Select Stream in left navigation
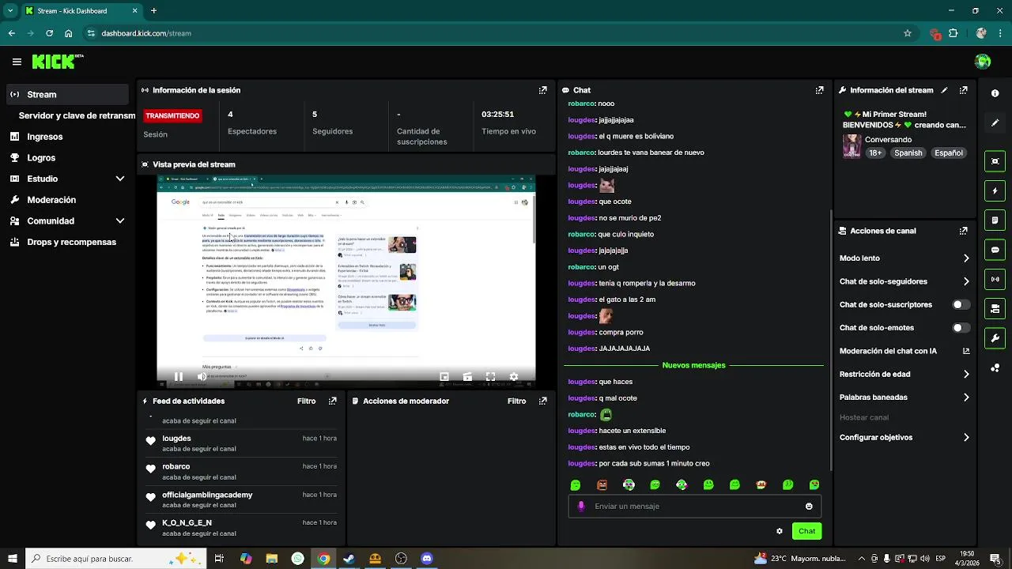This screenshot has width=1012, height=569. [x=67, y=94]
